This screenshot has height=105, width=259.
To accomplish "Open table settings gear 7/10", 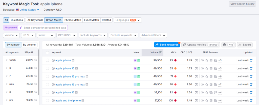I will coord(228,45).
